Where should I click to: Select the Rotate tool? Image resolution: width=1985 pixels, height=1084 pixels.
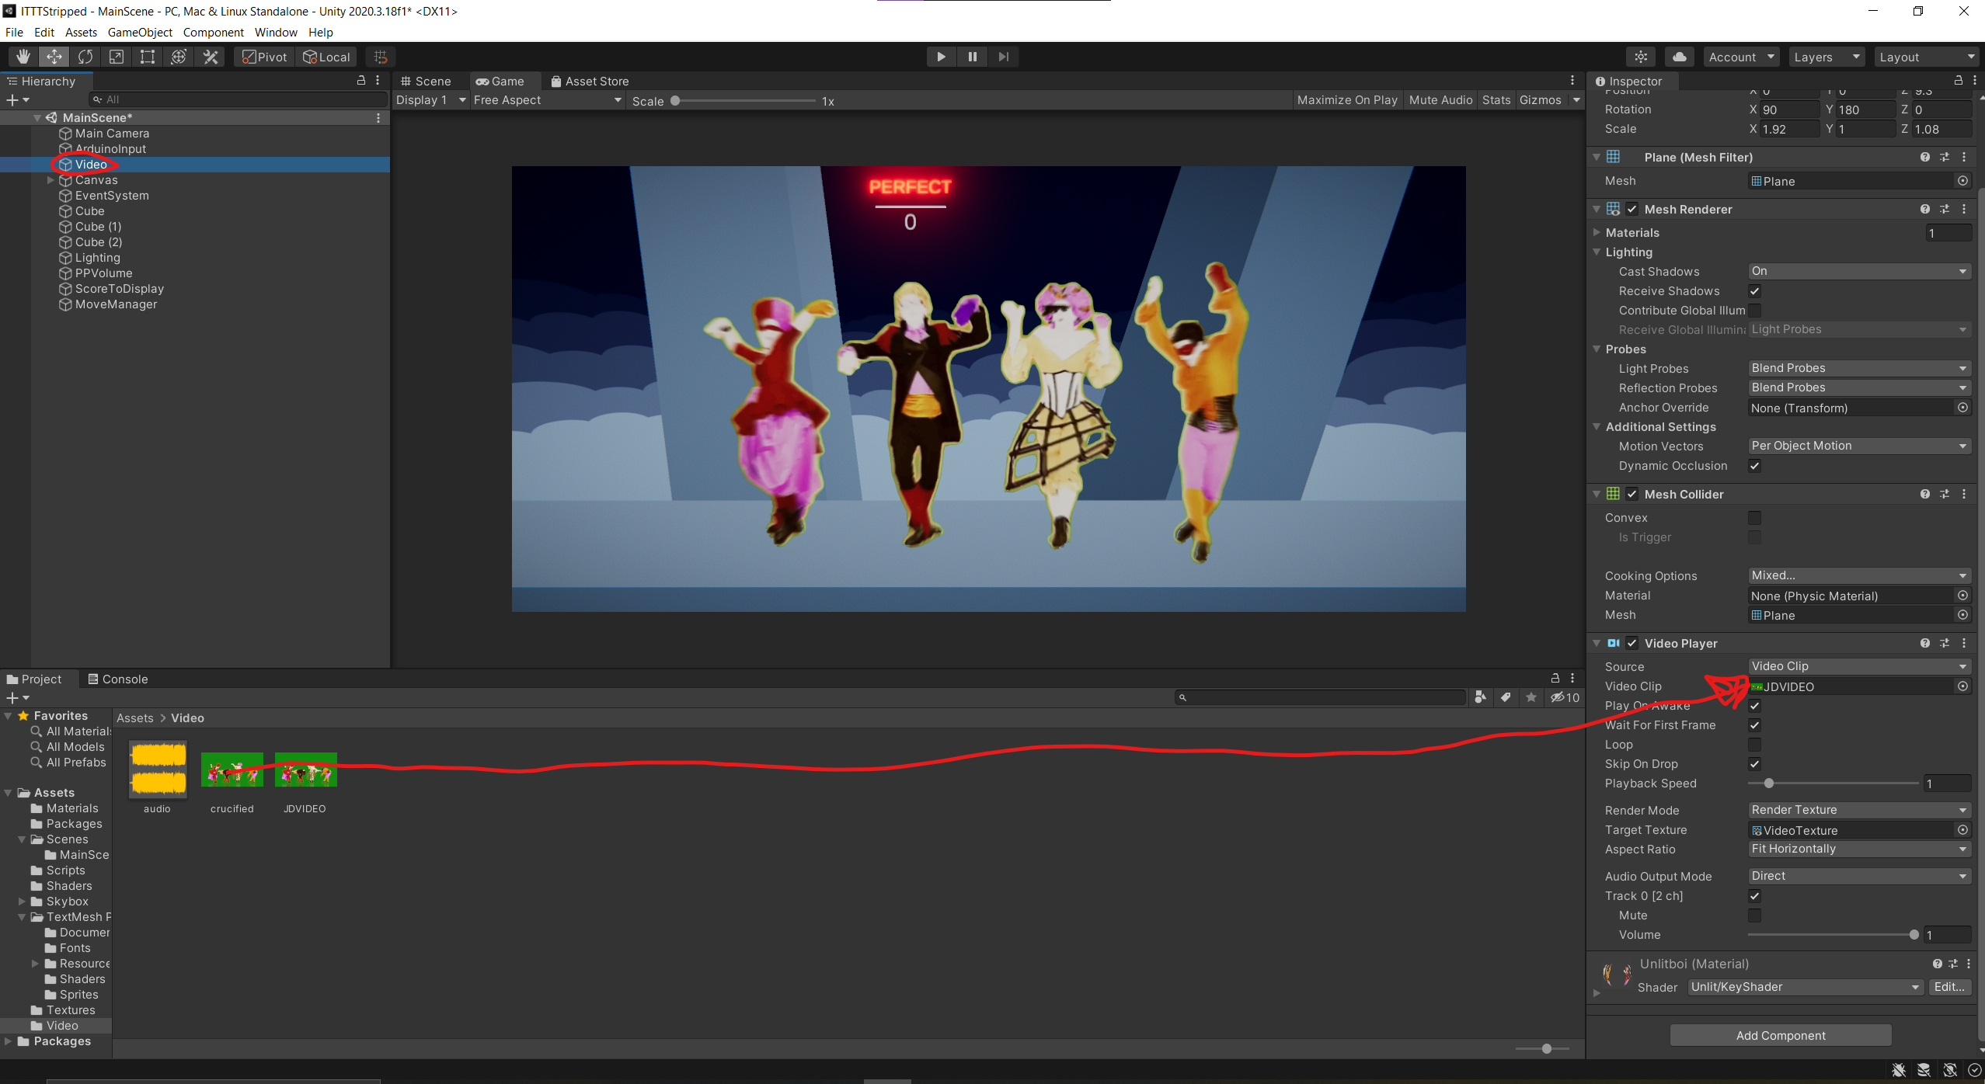point(85,56)
